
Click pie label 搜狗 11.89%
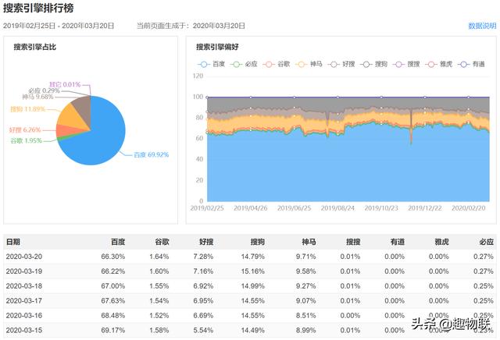28,109
